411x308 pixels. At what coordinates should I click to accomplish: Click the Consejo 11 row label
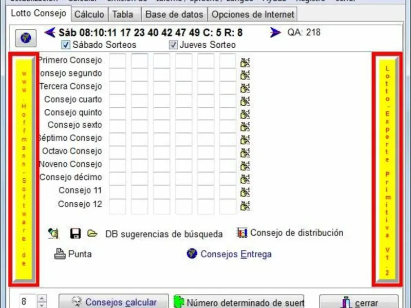tap(80, 190)
